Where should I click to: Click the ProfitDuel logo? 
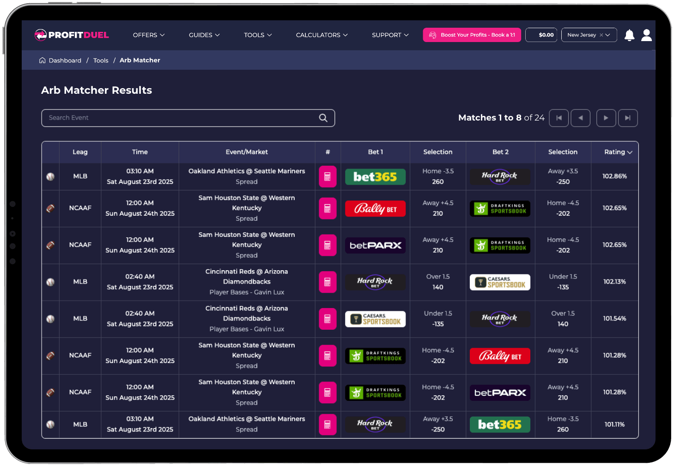tap(72, 35)
